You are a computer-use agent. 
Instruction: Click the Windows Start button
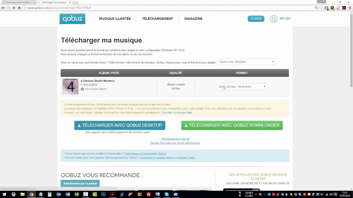pyautogui.click(x=4, y=194)
